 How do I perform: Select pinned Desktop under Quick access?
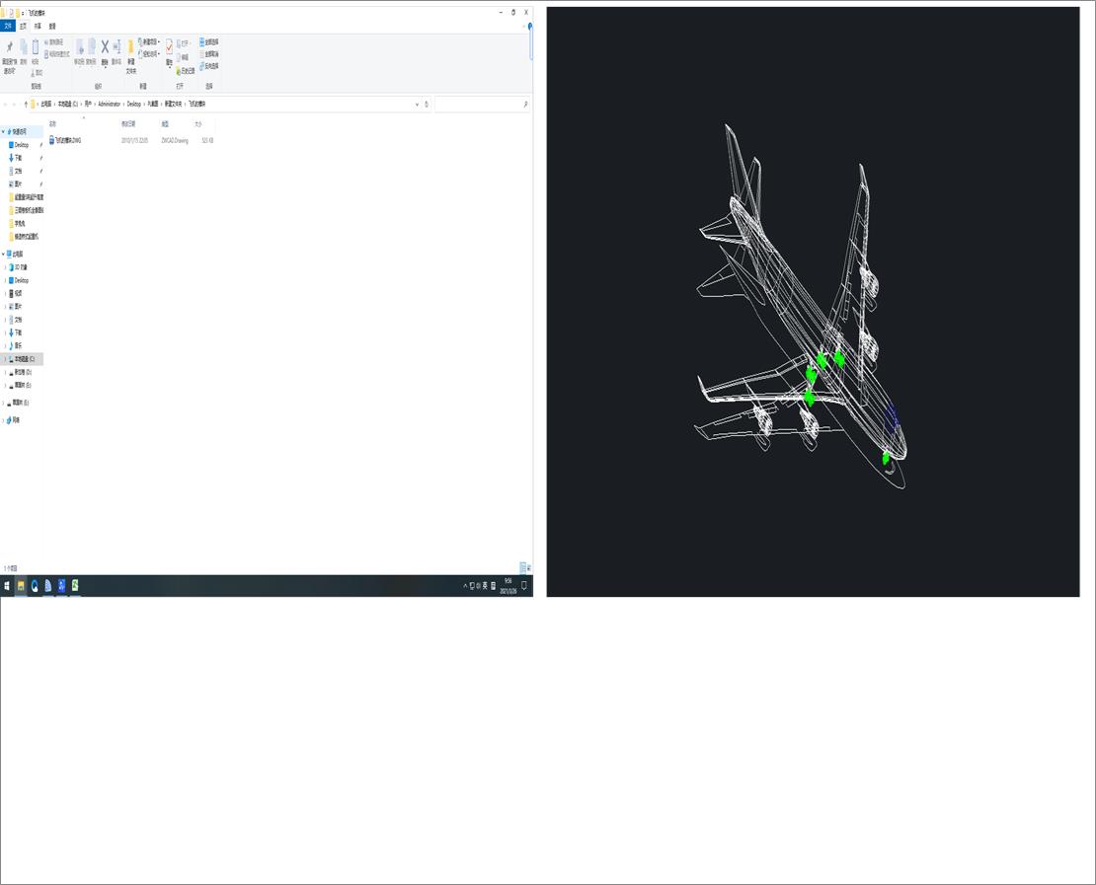[x=22, y=145]
